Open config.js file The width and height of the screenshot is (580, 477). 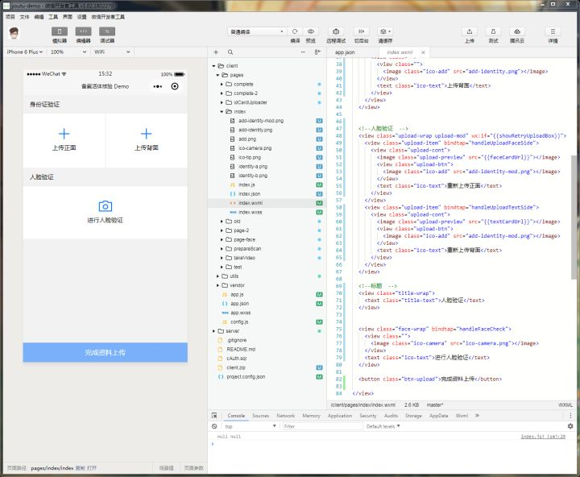click(x=239, y=322)
